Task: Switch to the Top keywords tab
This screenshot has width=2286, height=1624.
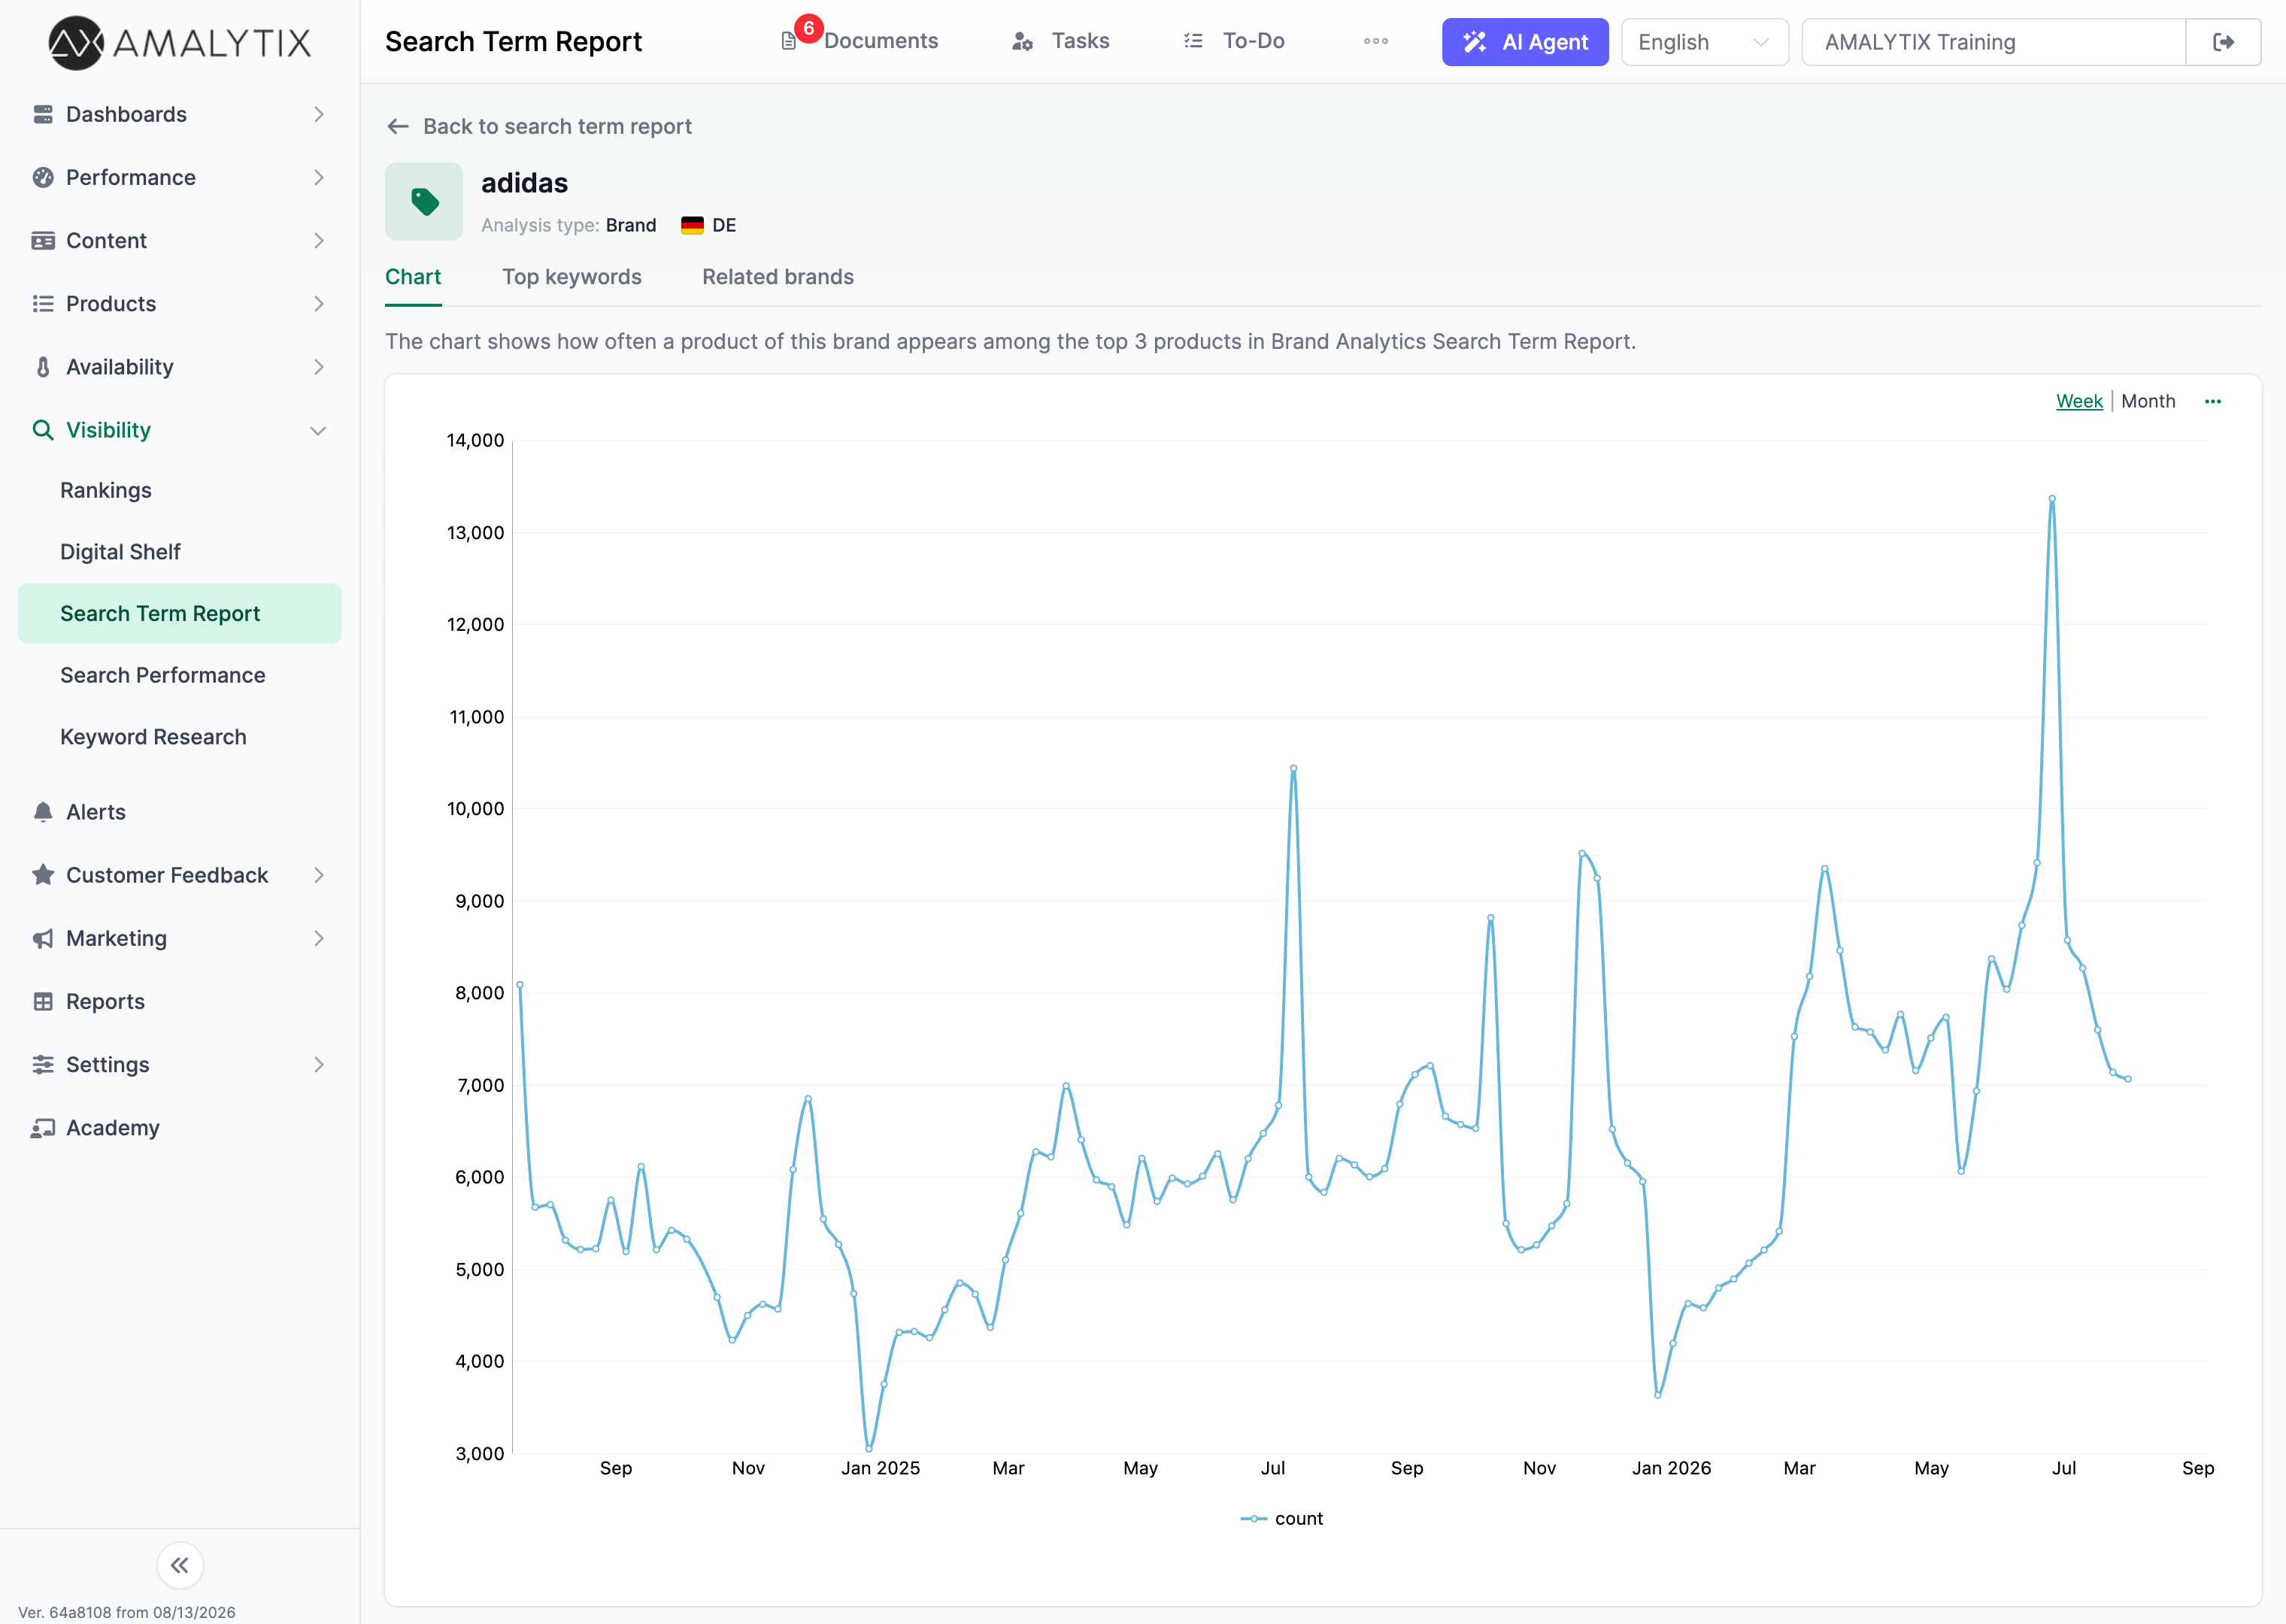Action: [572, 277]
